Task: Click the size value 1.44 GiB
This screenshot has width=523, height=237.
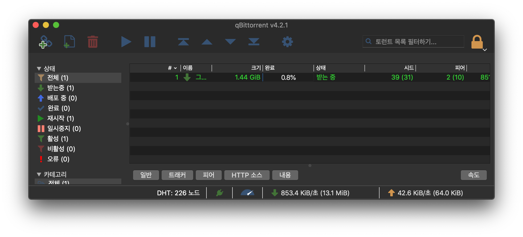Action: (x=247, y=77)
